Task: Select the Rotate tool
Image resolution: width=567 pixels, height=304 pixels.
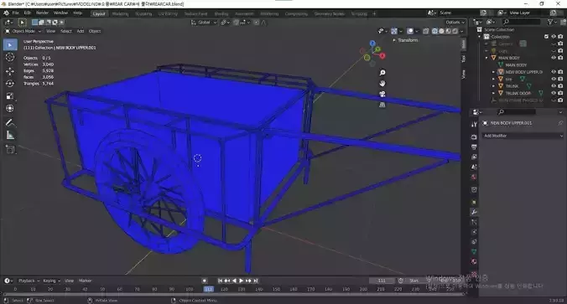Action: tap(10, 84)
